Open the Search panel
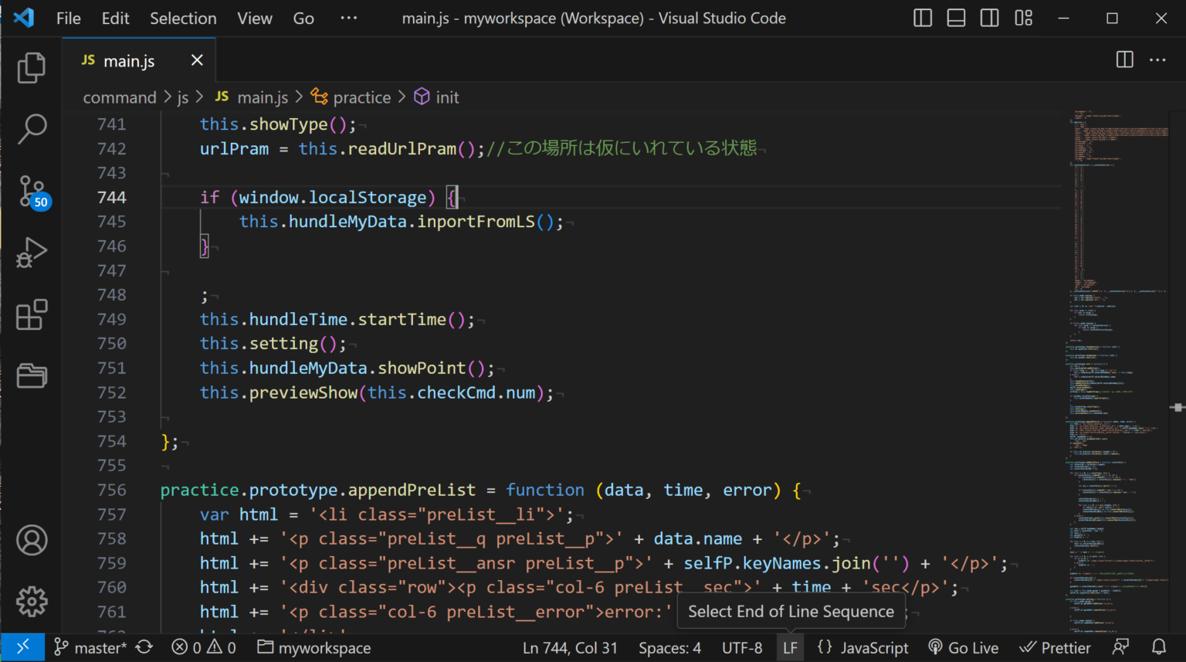Viewport: 1186px width, 662px height. point(32,129)
